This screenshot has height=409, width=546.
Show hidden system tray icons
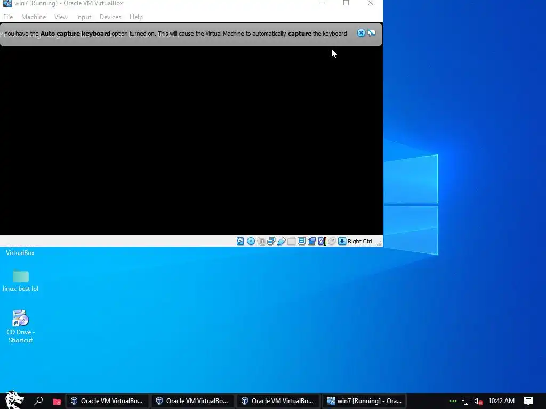(453, 401)
